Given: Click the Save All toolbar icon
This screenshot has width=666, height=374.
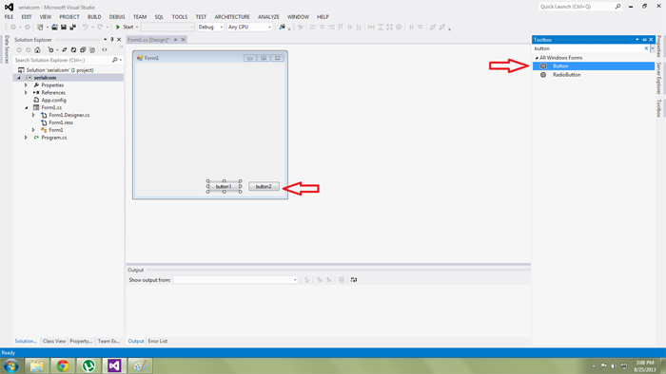Looking at the screenshot, I should click(72, 27).
